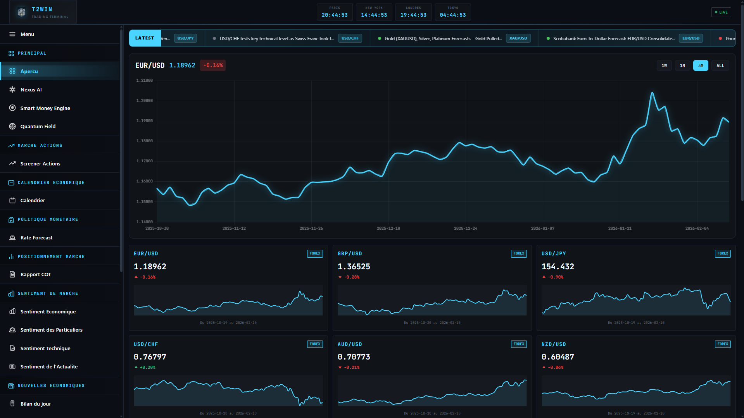Image resolution: width=744 pixels, height=418 pixels.
Task: Open the hamburger Menu icon
Action: click(12, 34)
